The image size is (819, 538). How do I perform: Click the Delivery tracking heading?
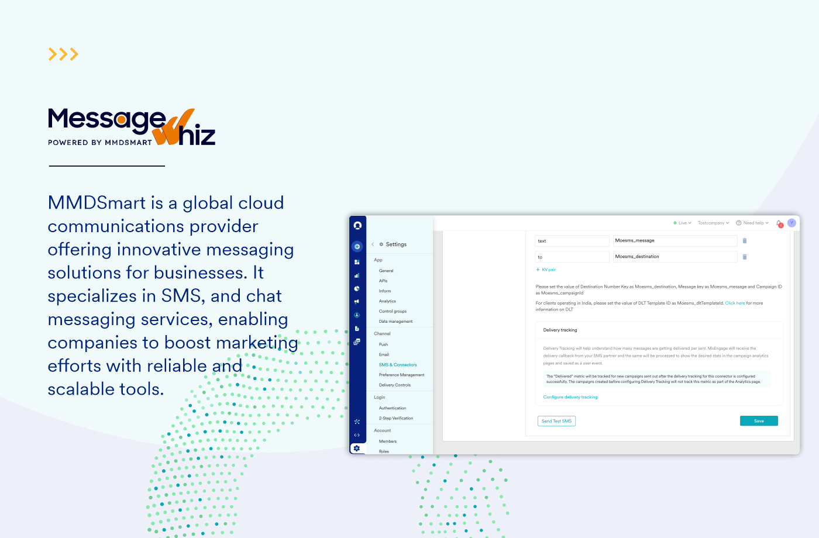560,330
